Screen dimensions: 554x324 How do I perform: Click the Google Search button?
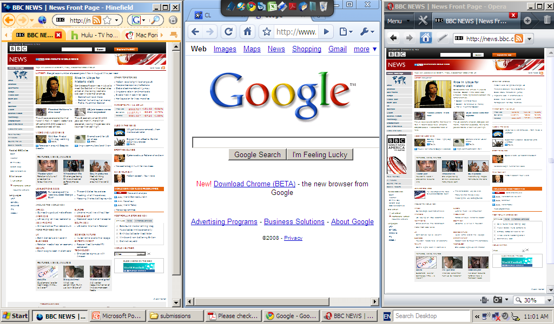point(257,154)
